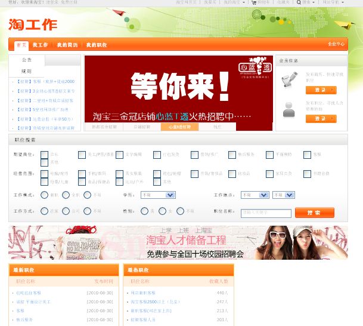Switch to 规则 tab
The width and height of the screenshot is (363, 326).
26,72
